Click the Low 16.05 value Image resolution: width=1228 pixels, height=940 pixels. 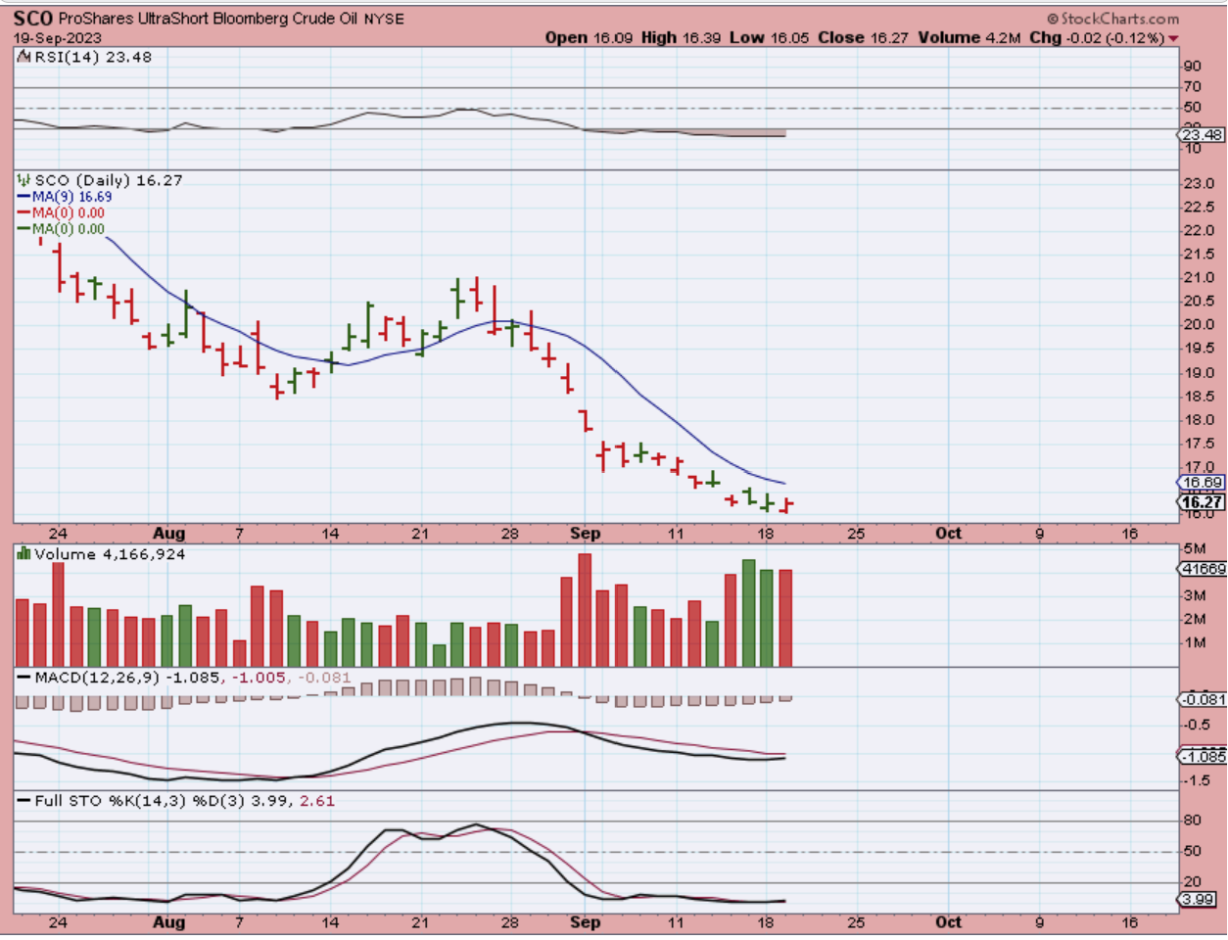[771, 37]
